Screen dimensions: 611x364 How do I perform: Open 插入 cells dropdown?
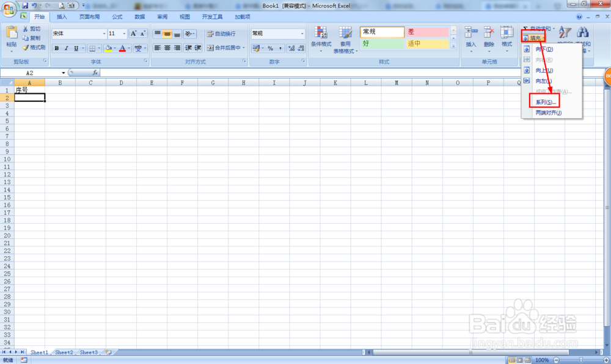click(x=470, y=40)
